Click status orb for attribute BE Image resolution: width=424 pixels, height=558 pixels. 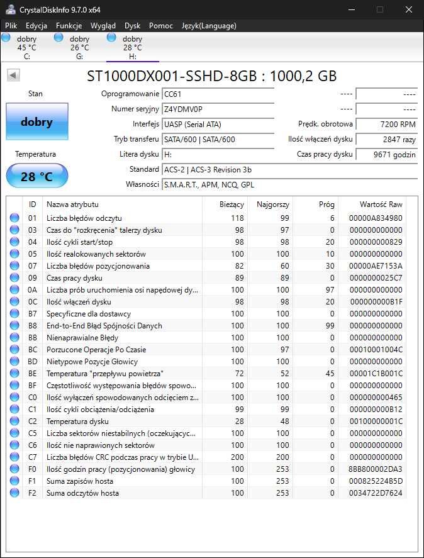click(x=14, y=373)
